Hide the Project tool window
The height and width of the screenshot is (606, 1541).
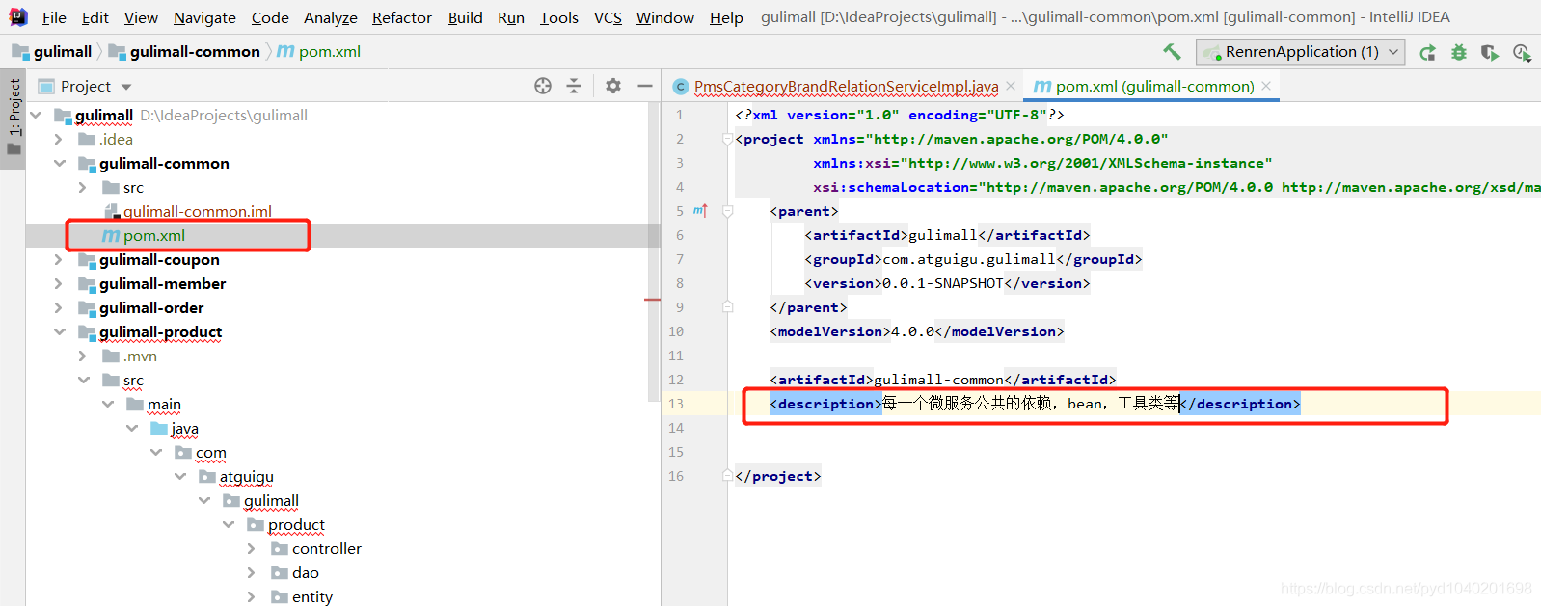coord(645,86)
